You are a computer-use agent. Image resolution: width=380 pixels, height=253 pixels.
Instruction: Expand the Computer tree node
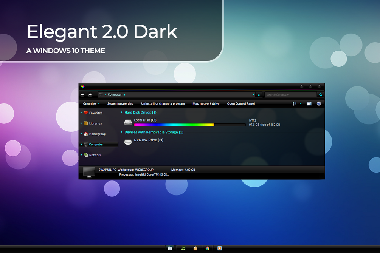[x=81, y=144]
